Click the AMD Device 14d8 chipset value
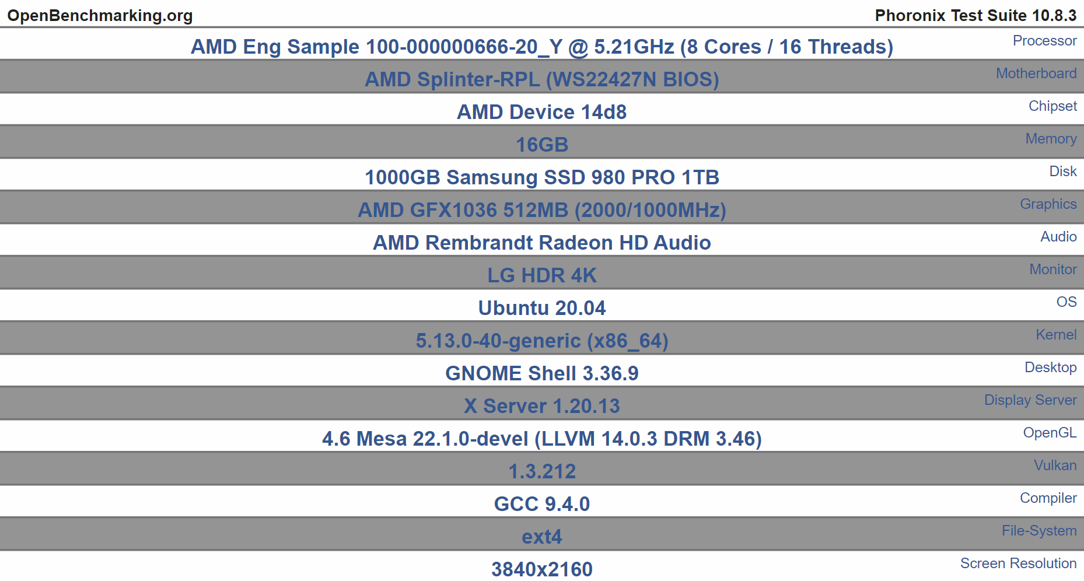Viewport: 1084px width, 581px height. (x=542, y=112)
